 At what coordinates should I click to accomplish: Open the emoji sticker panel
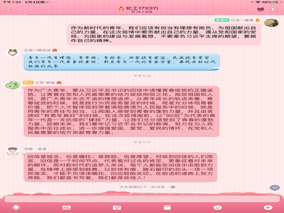coord(218,208)
